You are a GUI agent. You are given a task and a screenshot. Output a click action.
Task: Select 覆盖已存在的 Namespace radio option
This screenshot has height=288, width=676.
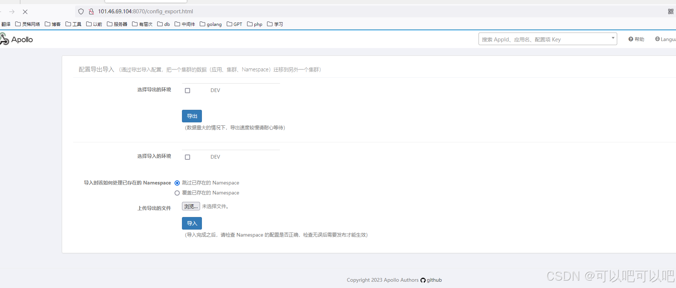point(177,193)
